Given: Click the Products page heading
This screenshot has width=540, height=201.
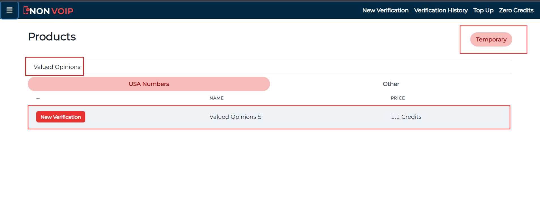Looking at the screenshot, I should click(52, 36).
